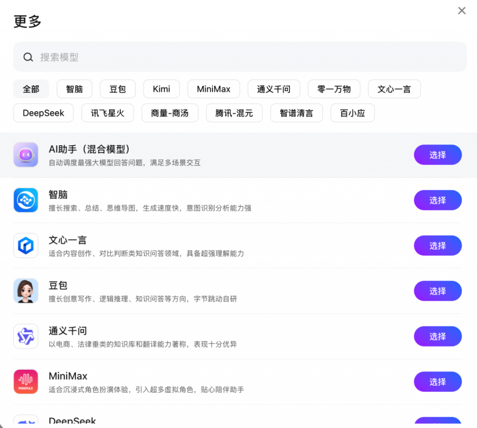This screenshot has height=428, width=477.
Task: Click the MiniMax pink logo icon
Action: (x=26, y=381)
